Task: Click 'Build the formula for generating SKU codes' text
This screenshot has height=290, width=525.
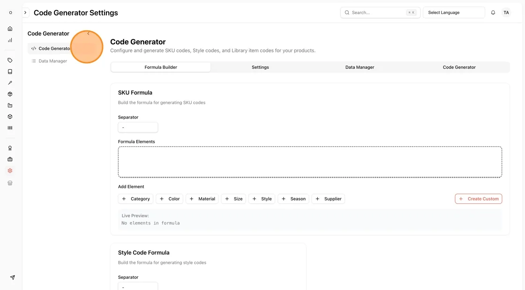Action: click(x=162, y=103)
